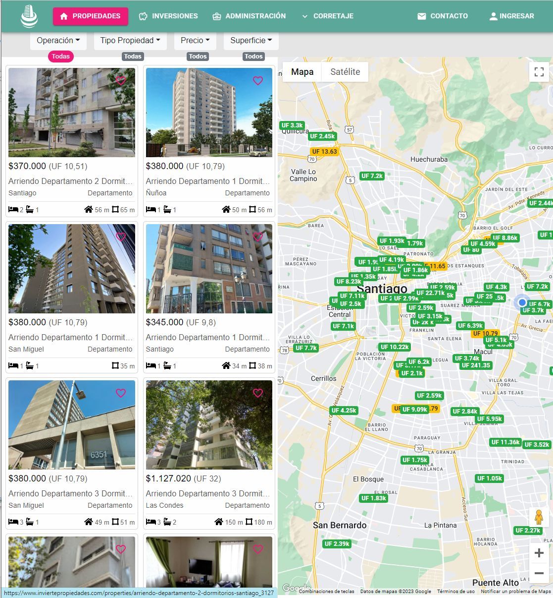Click the Street View pegman icon
The image size is (553, 598).
click(x=539, y=517)
